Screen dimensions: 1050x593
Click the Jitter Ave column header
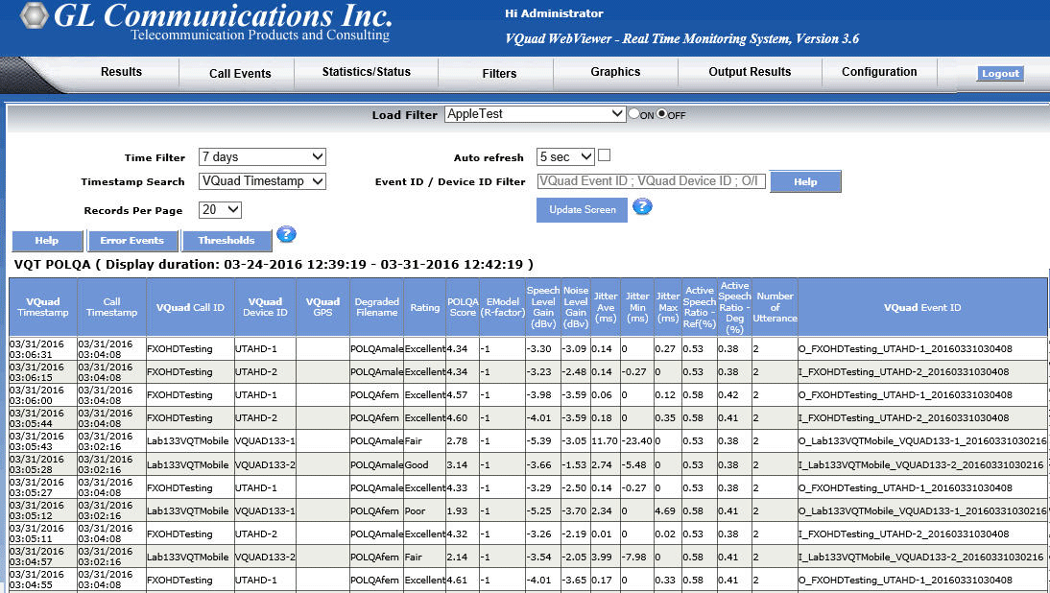(x=606, y=307)
